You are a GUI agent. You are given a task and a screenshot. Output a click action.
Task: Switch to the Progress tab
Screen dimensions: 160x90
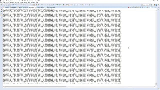[25, 7]
